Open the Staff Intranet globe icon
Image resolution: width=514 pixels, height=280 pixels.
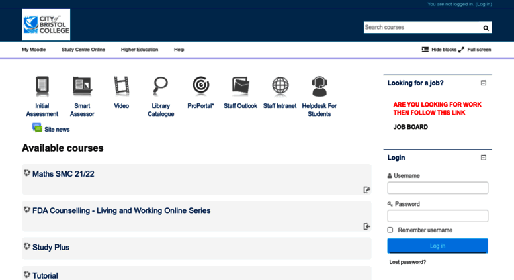[280, 86]
